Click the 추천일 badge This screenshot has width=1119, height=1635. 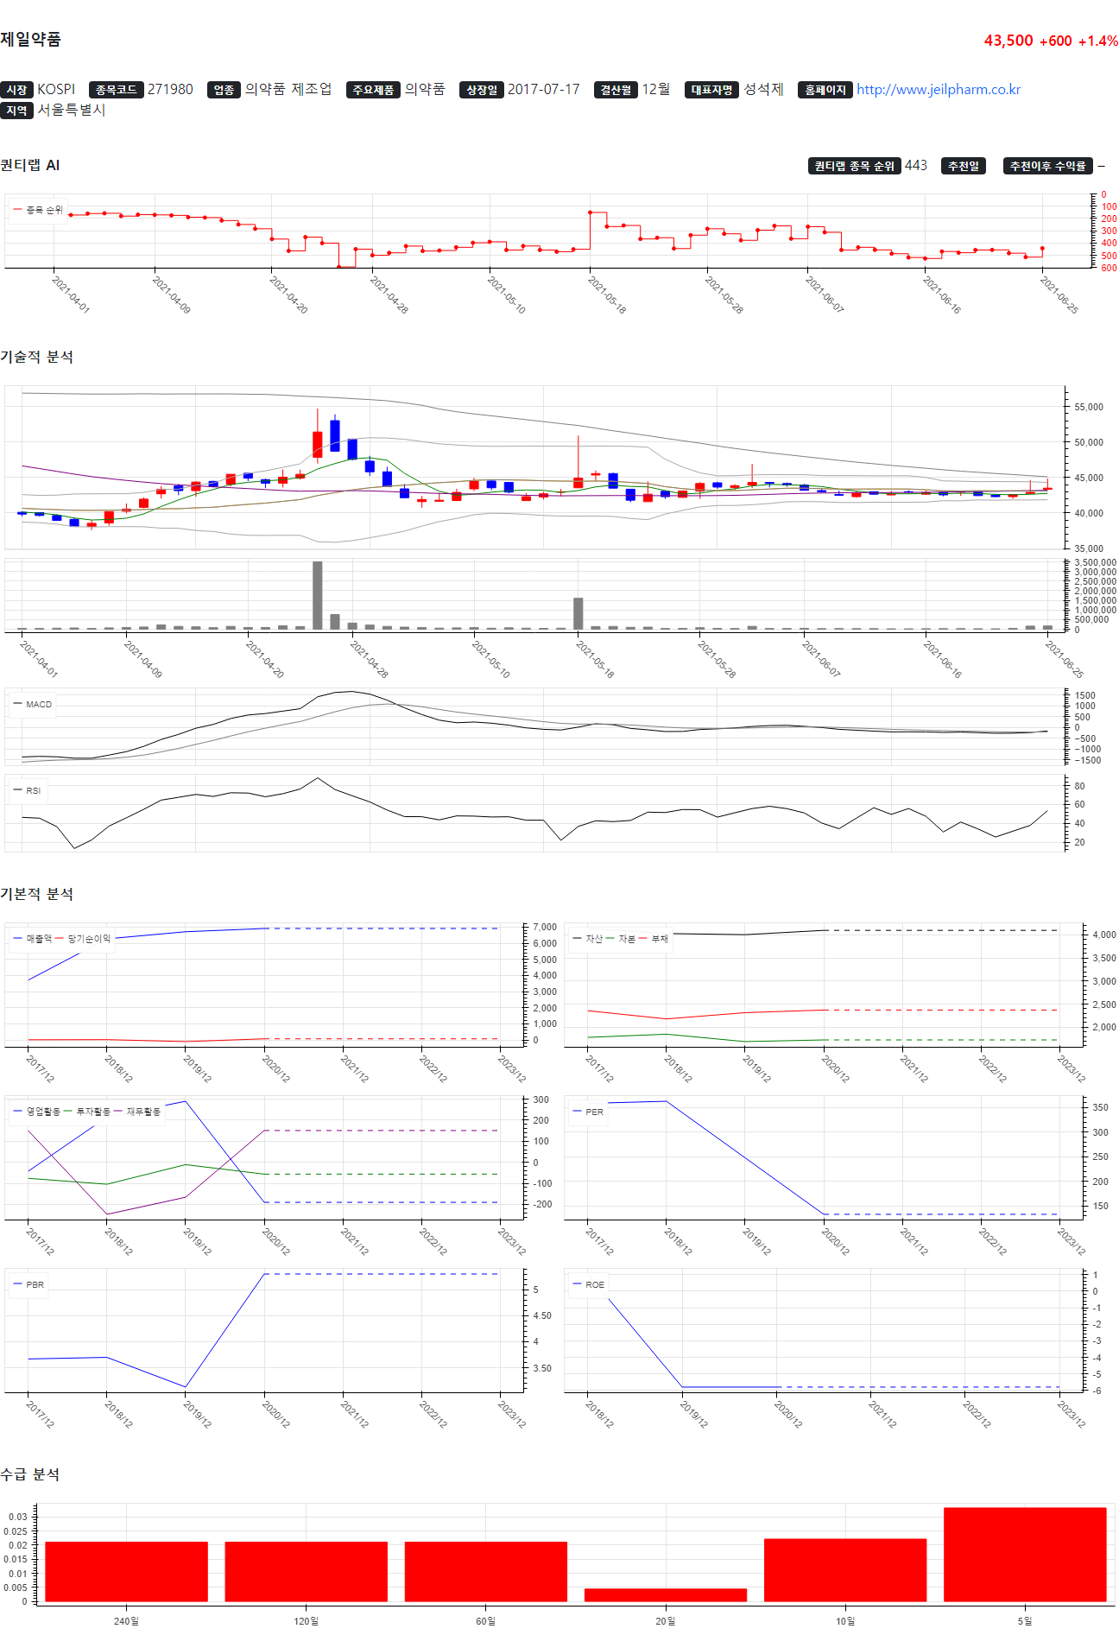964,166
